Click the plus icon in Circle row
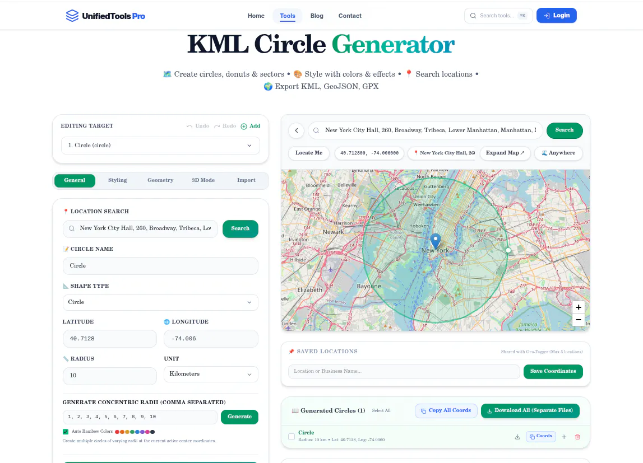 (x=564, y=437)
